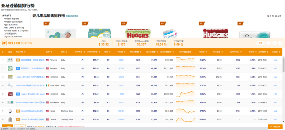The image size is (285, 130).
Task: Open the Huggies wipes thumbnail row 3
Action: pos(10,77)
